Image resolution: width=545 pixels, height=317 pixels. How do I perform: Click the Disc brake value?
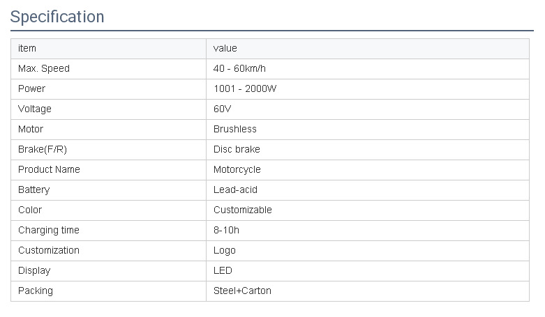point(237,149)
